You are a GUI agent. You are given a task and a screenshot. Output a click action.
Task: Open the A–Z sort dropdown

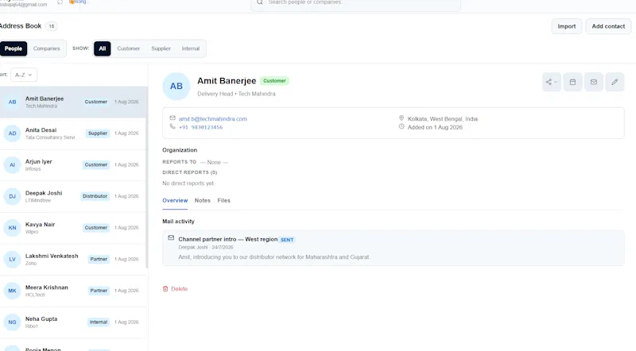tap(24, 75)
